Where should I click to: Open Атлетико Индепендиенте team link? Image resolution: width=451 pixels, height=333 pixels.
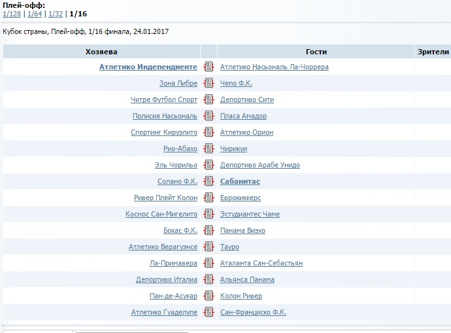click(x=148, y=67)
